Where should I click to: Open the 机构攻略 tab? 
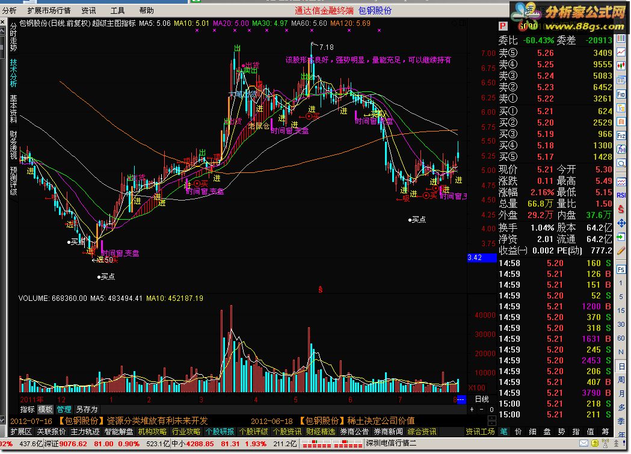[x=152, y=432]
